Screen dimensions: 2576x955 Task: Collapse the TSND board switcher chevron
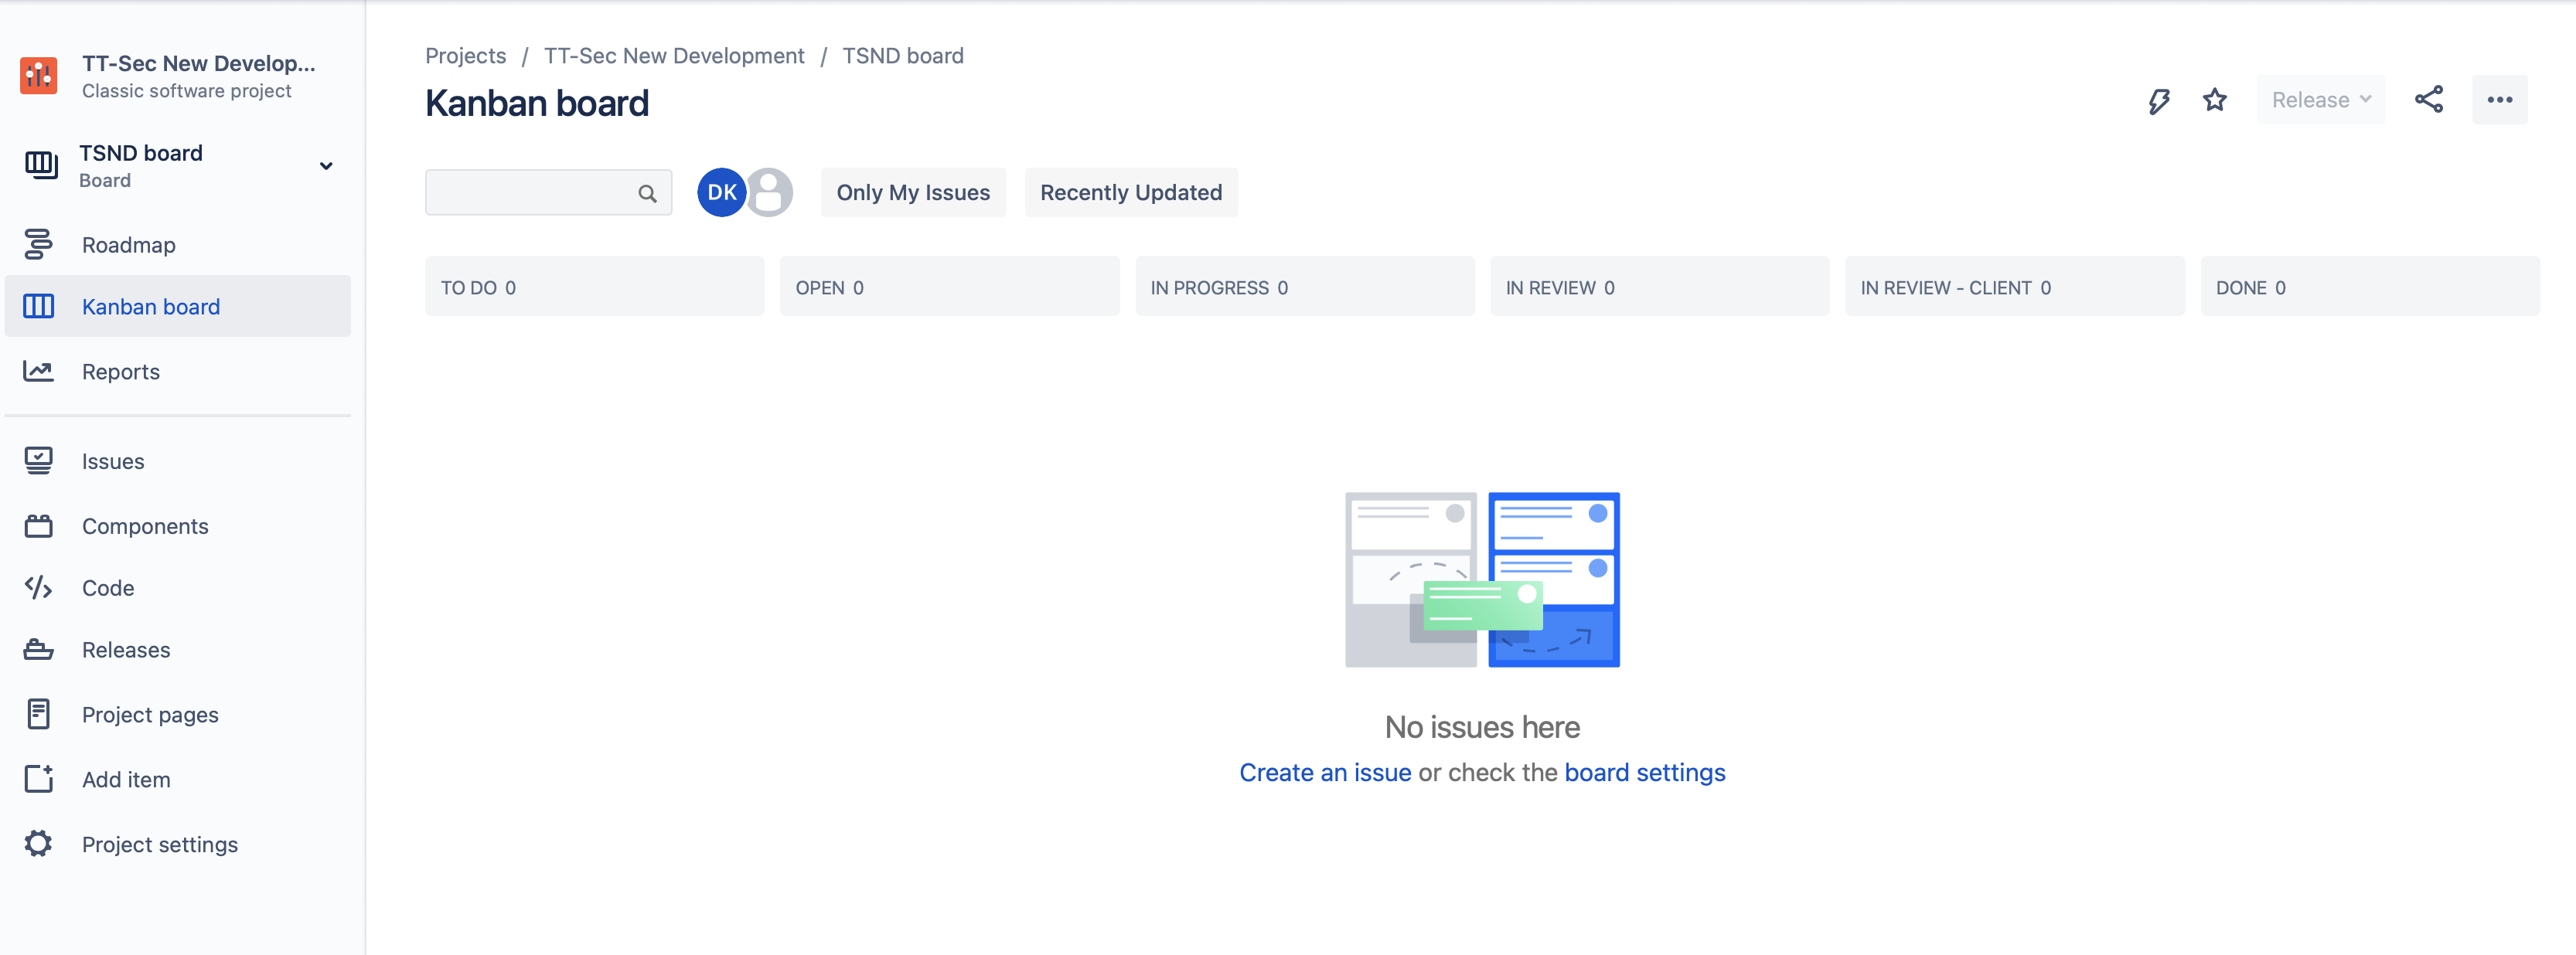point(326,166)
